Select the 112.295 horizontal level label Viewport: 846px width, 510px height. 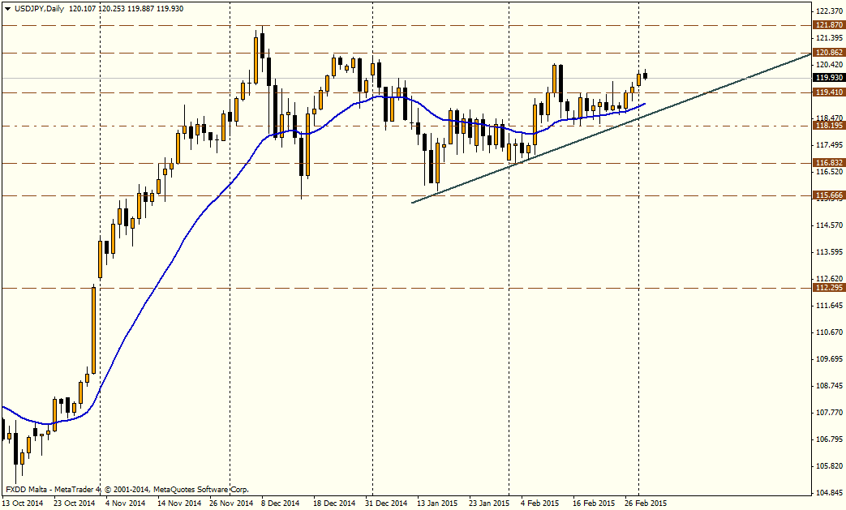tap(828, 288)
